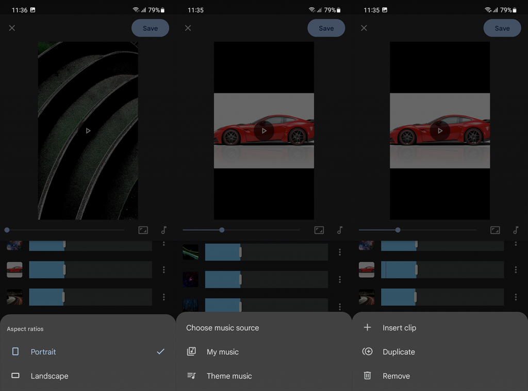Select Portrait aspect ratio
This screenshot has width=528, height=391.
88,352
